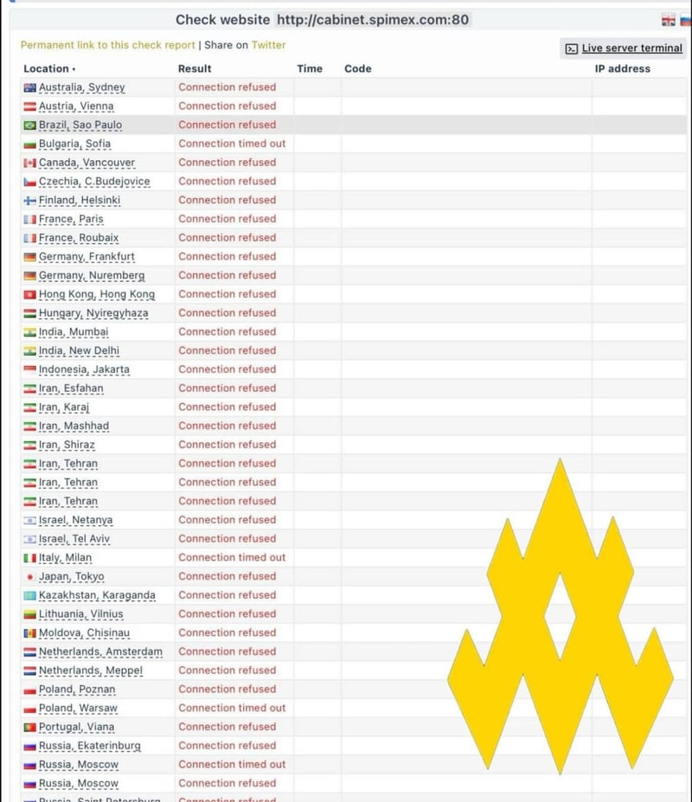The image size is (692, 802).
Task: Click the Portugal flag icon for Viana
Action: [30, 728]
